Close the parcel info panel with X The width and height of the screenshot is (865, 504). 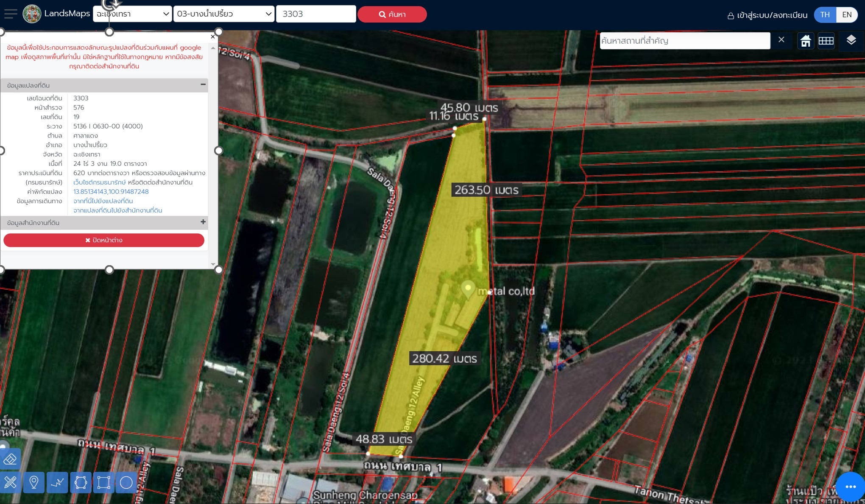213,36
